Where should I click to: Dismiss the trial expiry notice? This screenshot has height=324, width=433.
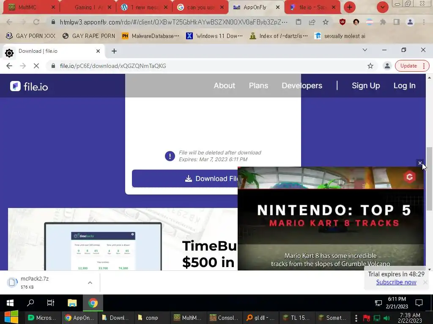(x=425, y=282)
